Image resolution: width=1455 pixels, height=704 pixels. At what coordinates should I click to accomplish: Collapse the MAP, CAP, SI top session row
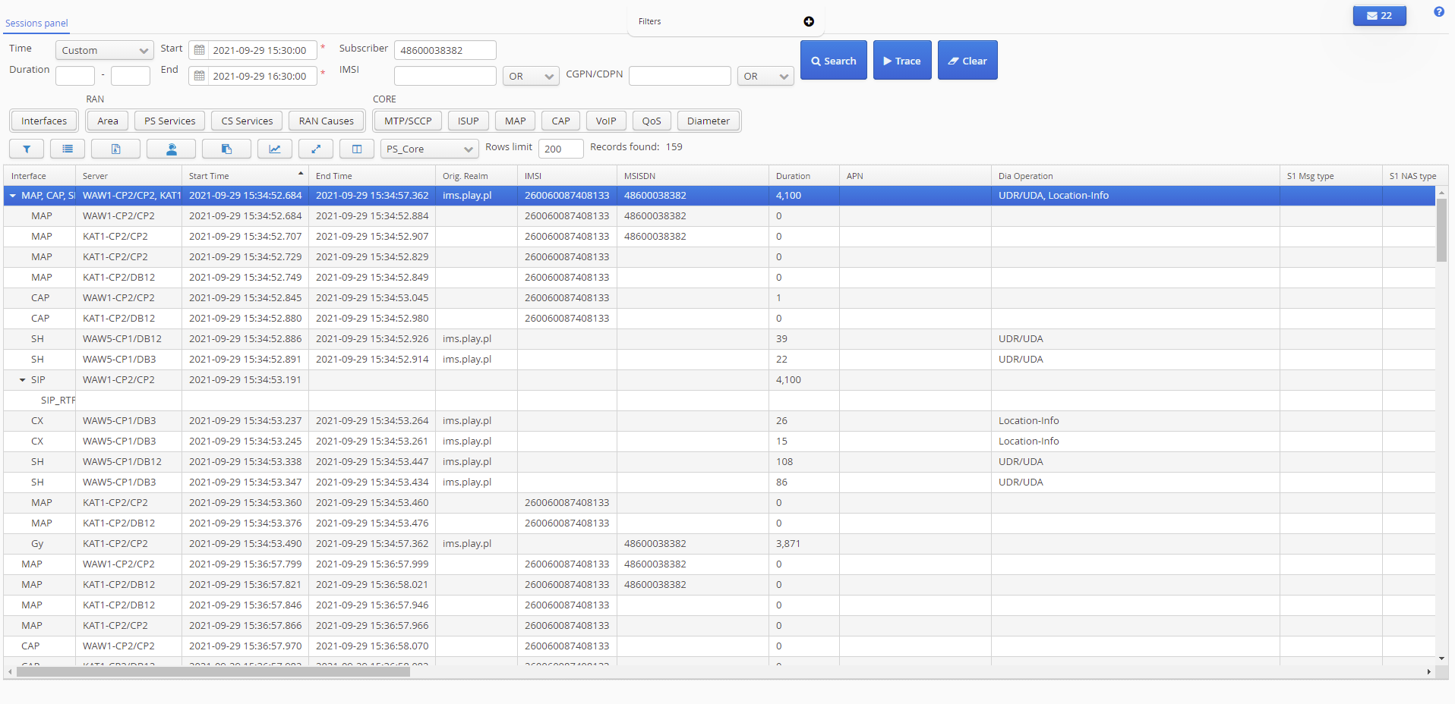(12, 196)
